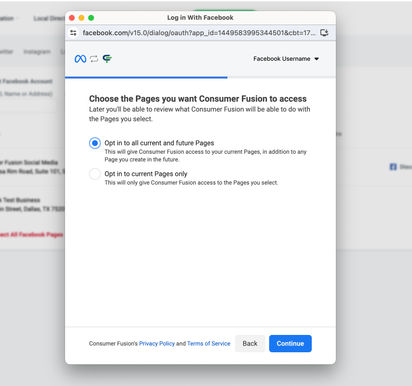Click the site settings icon in address bar

click(73, 33)
